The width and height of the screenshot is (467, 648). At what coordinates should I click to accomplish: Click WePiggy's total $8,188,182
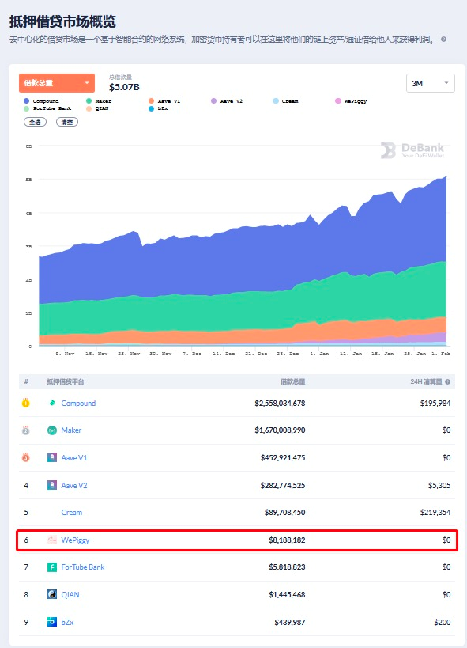pyautogui.click(x=287, y=540)
